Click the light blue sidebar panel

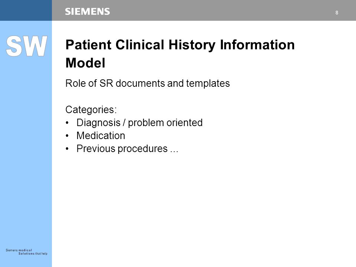[26, 144]
